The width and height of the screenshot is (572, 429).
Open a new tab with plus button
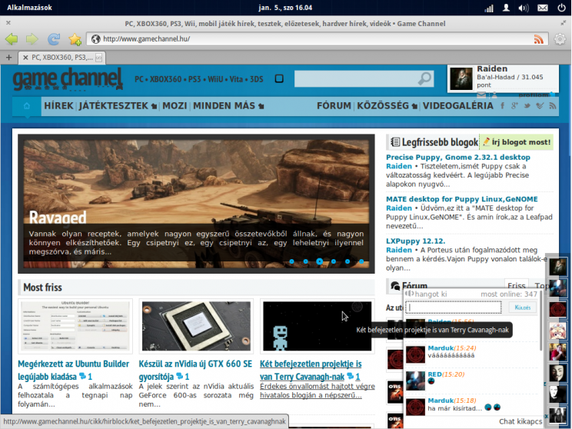tap(8, 57)
